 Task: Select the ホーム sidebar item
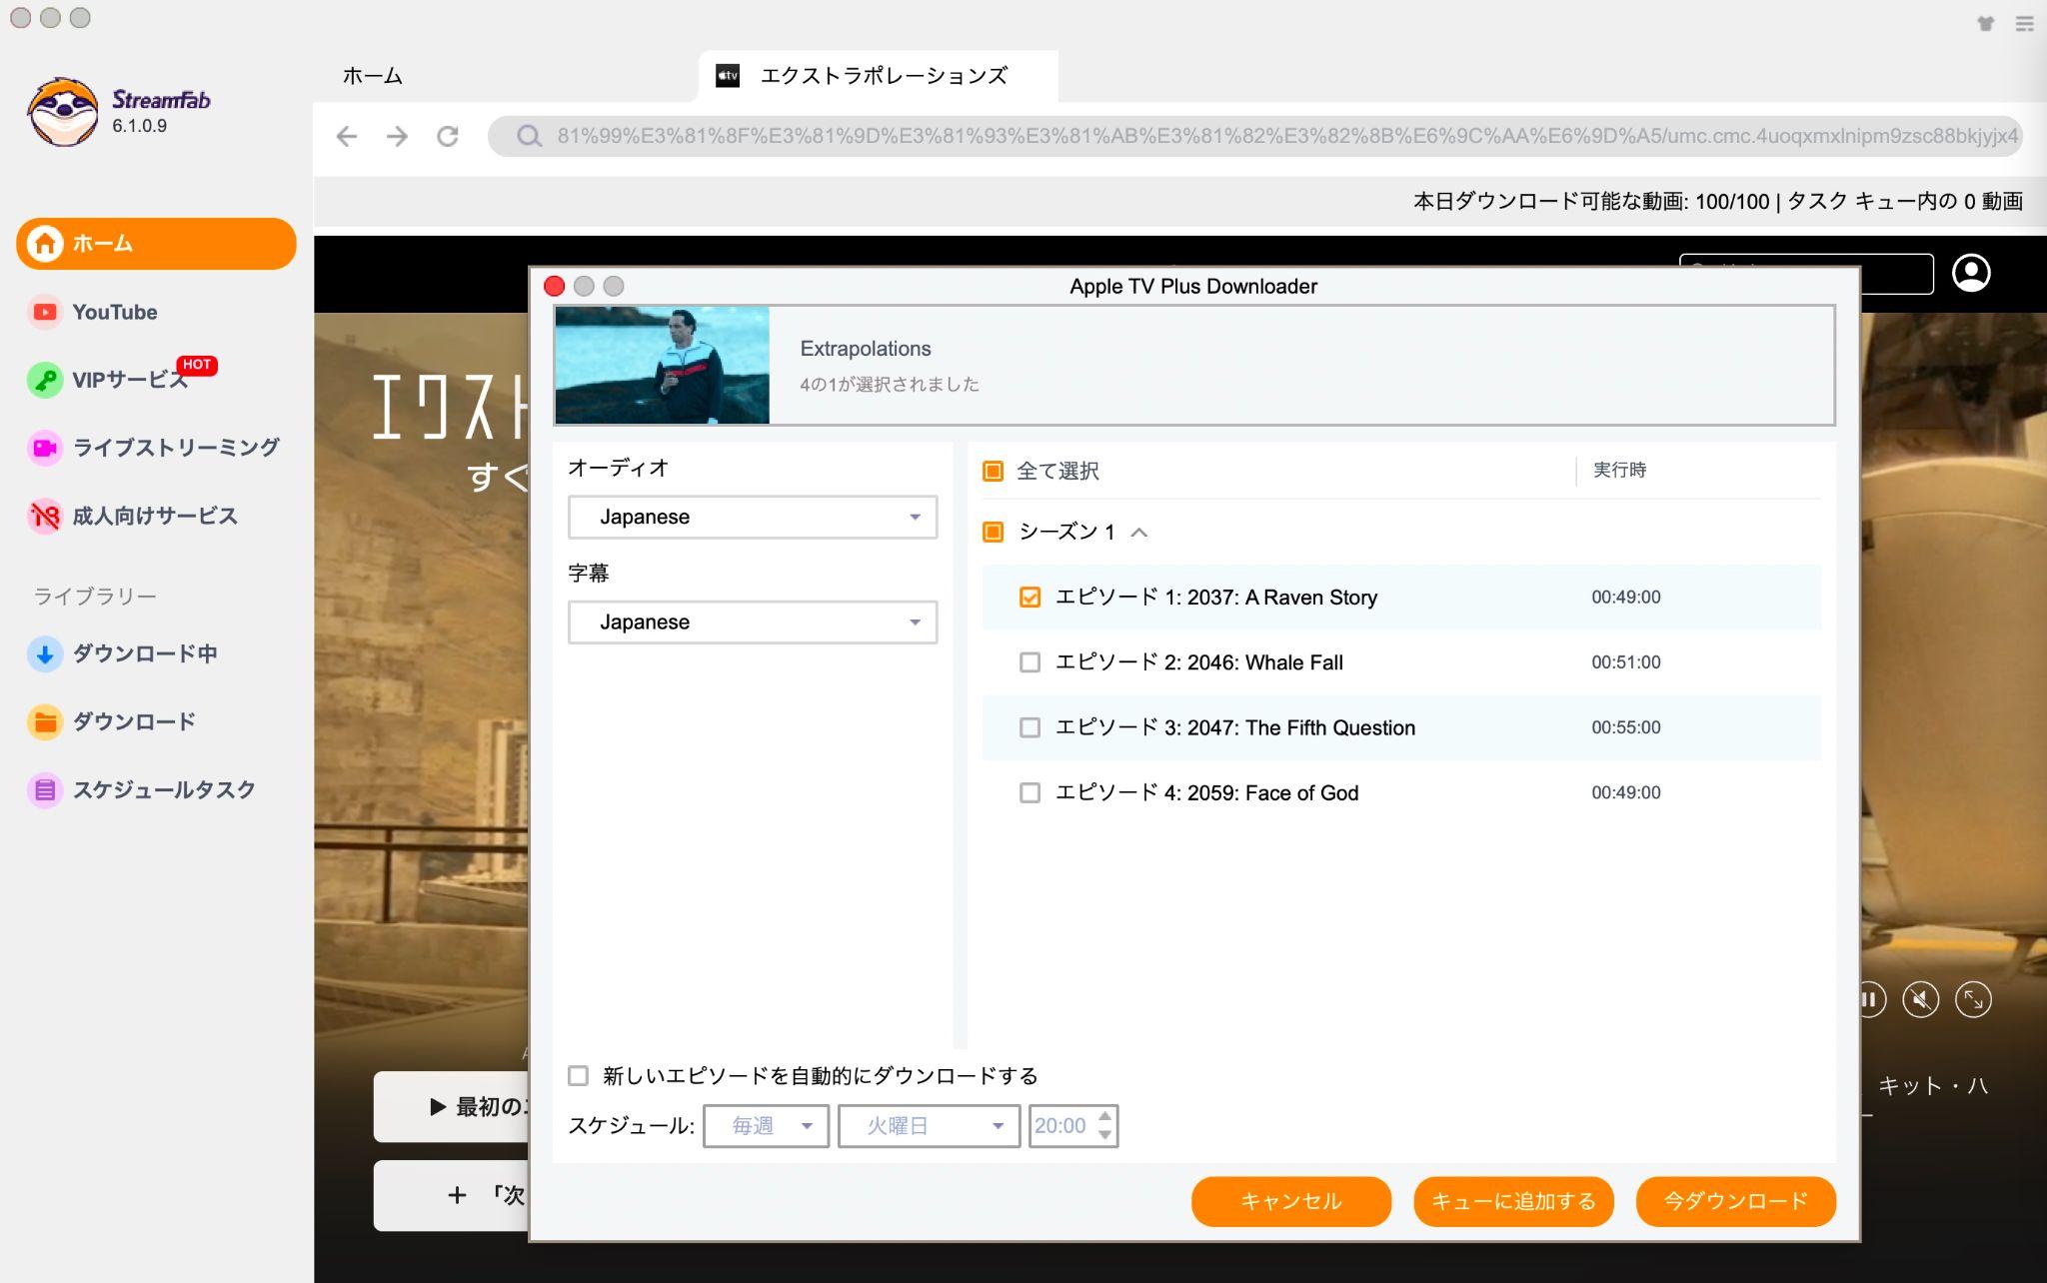[x=156, y=243]
